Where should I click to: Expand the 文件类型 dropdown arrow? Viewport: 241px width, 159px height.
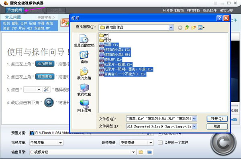[194, 126]
